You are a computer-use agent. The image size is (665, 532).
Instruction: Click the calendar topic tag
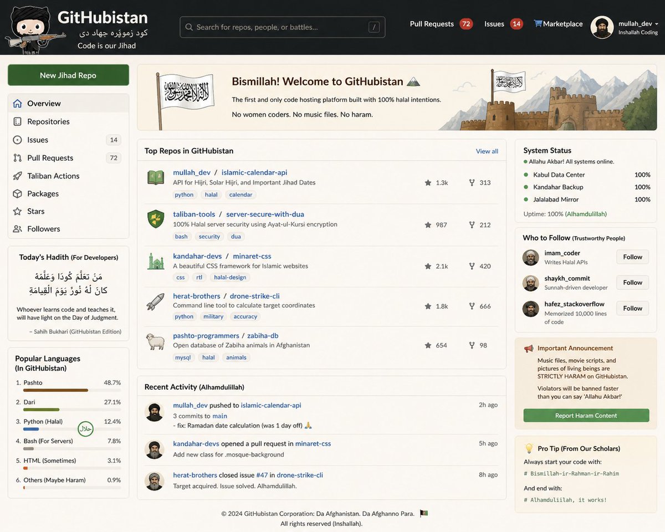click(241, 195)
